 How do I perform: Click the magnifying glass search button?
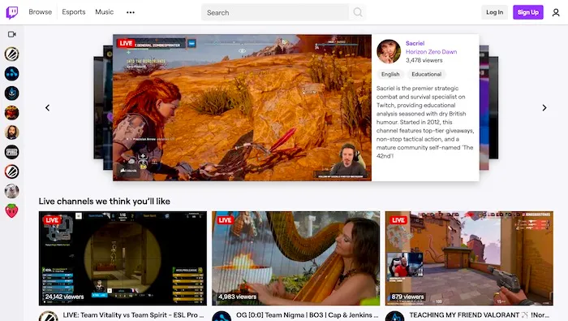pos(358,12)
